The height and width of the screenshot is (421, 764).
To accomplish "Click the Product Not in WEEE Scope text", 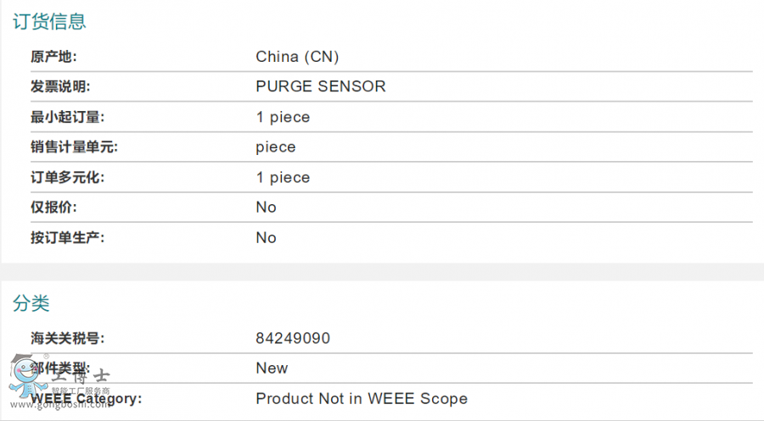I will pos(362,399).
